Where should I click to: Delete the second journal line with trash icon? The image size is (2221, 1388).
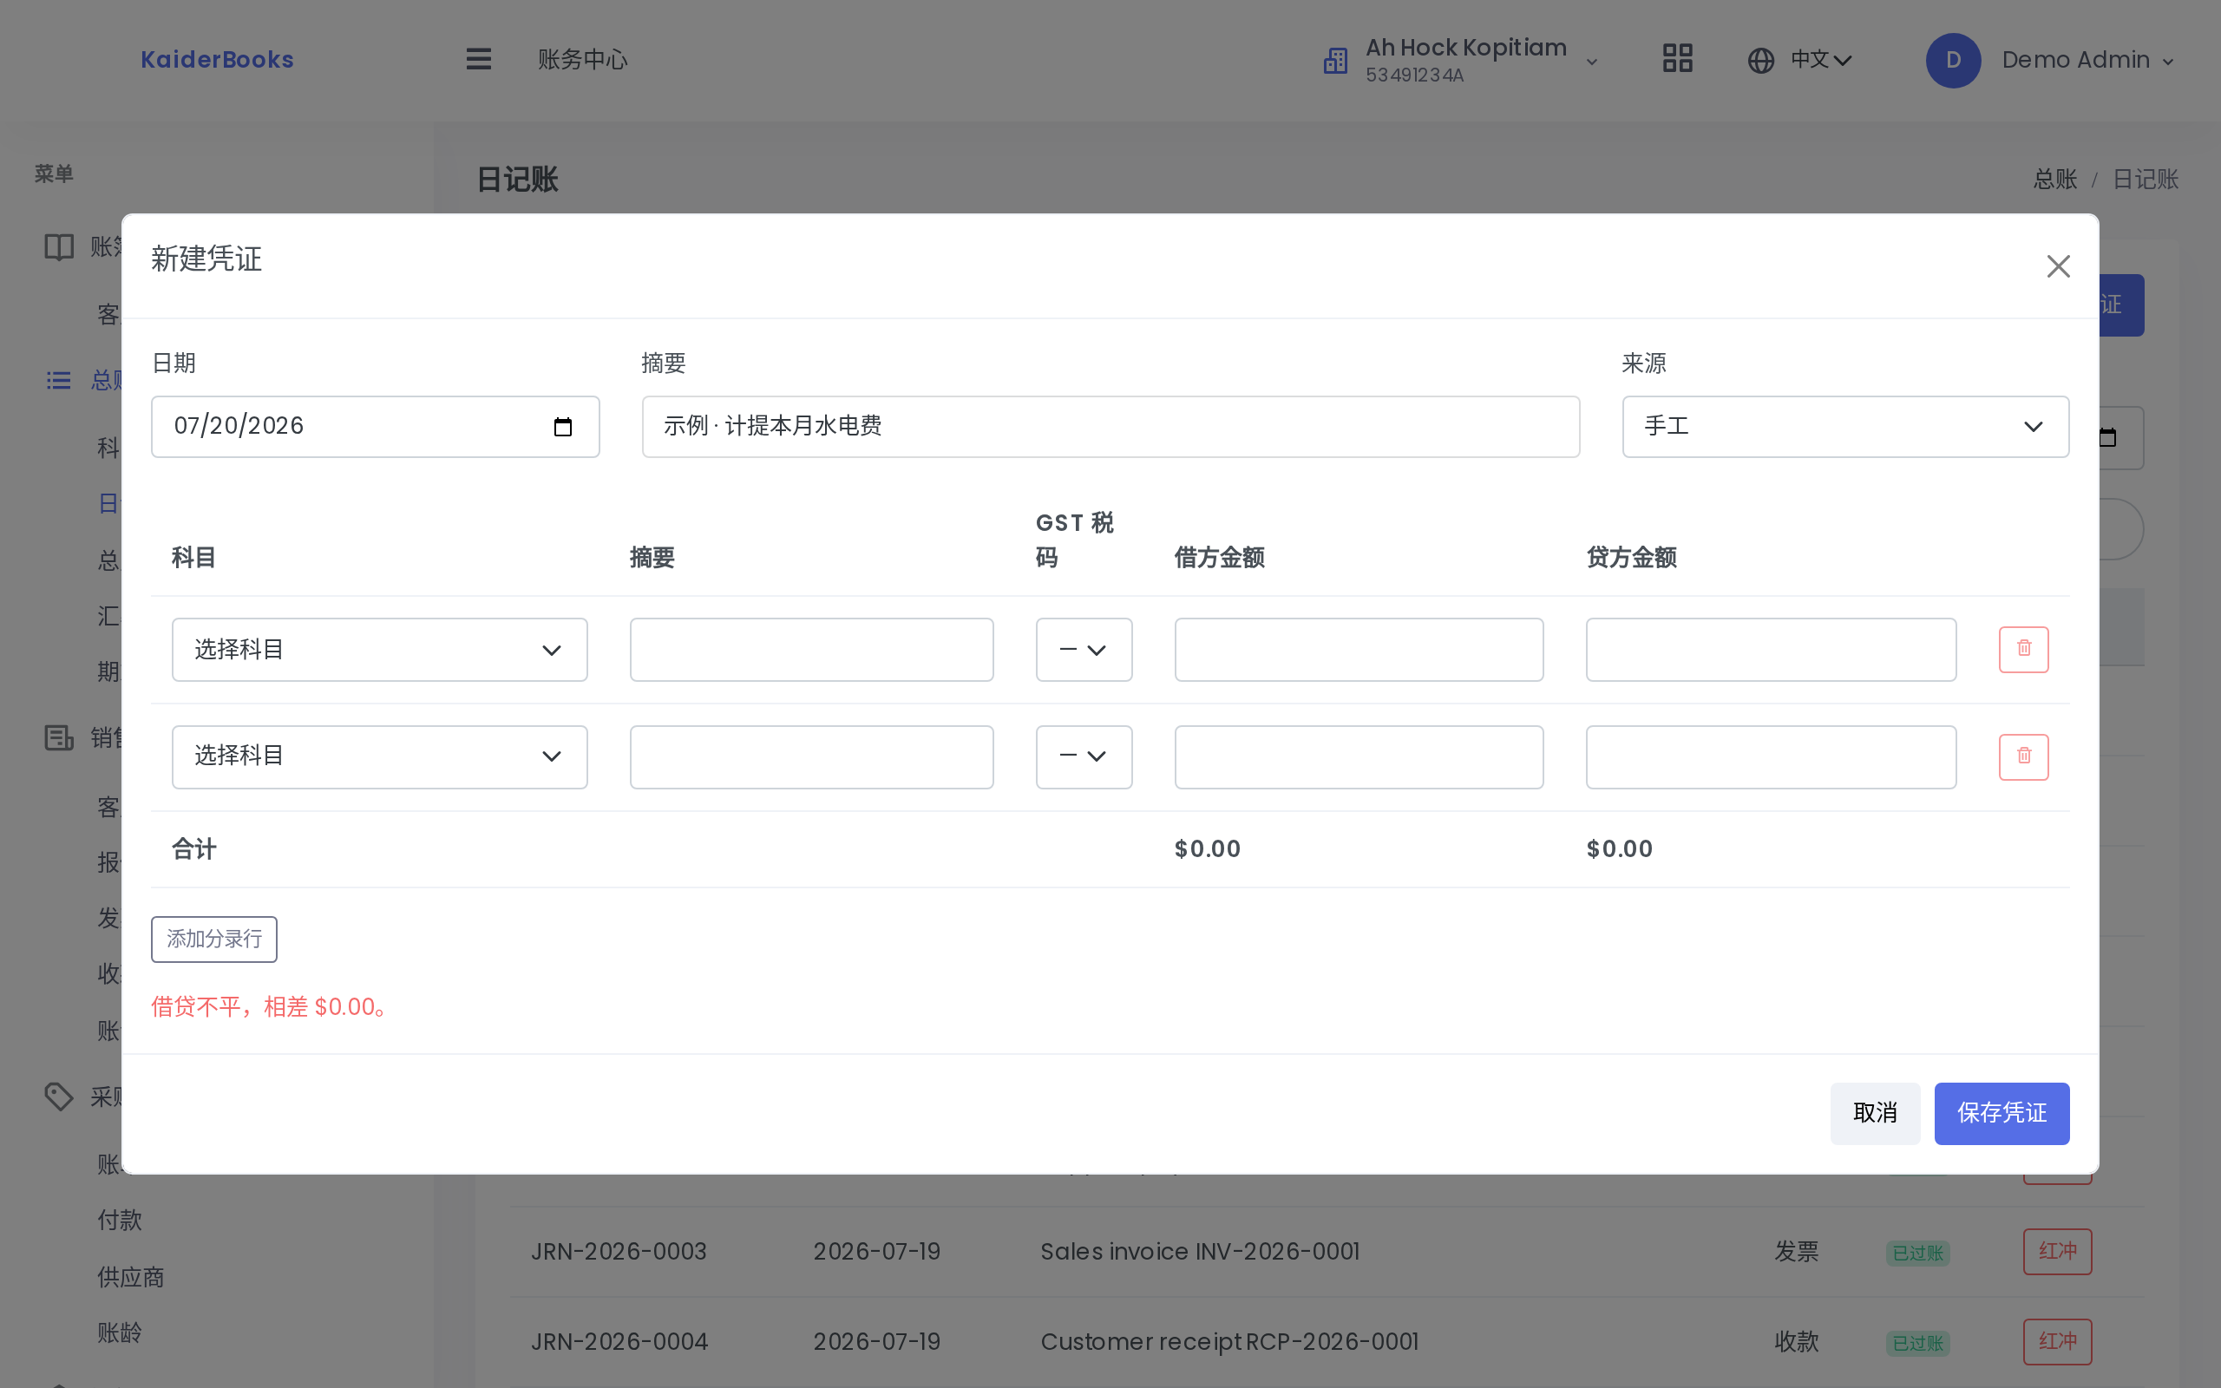coord(2024,756)
